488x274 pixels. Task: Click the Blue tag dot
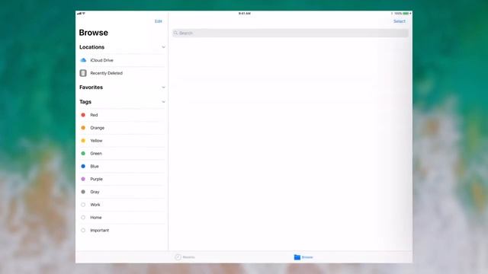(x=83, y=166)
